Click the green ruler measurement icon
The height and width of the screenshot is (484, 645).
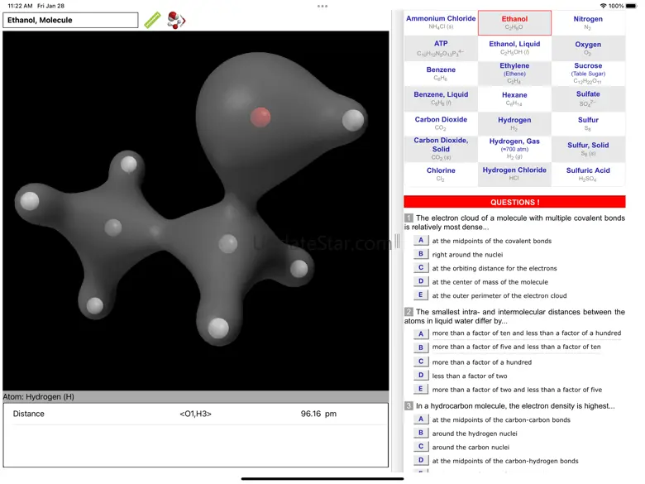click(x=153, y=20)
